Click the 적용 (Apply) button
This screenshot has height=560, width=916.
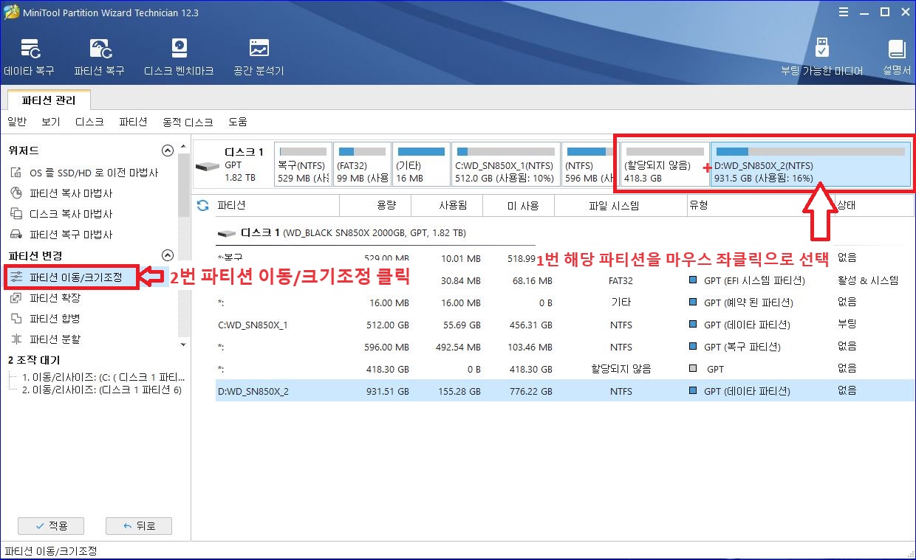(51, 526)
